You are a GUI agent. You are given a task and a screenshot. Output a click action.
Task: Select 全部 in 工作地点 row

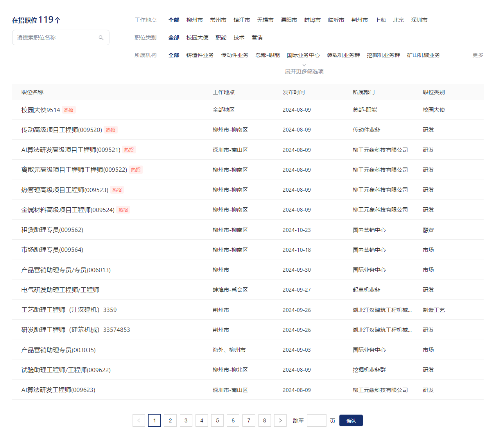coord(174,20)
